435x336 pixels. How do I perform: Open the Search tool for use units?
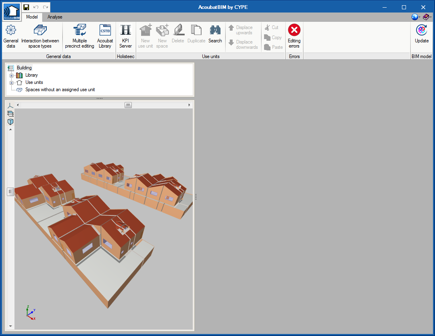[215, 35]
